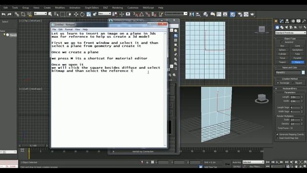Viewport: 307px width, 173px height.
Task: Collapse the Object Type rollout
Action: (290, 38)
